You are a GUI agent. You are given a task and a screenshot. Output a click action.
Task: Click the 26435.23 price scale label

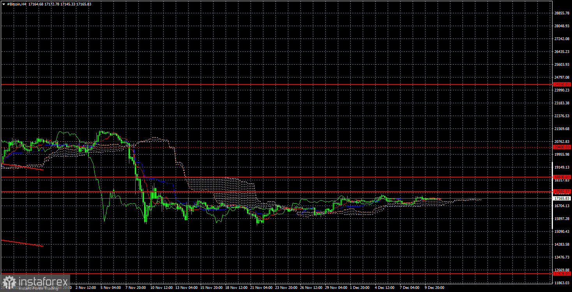click(562, 51)
